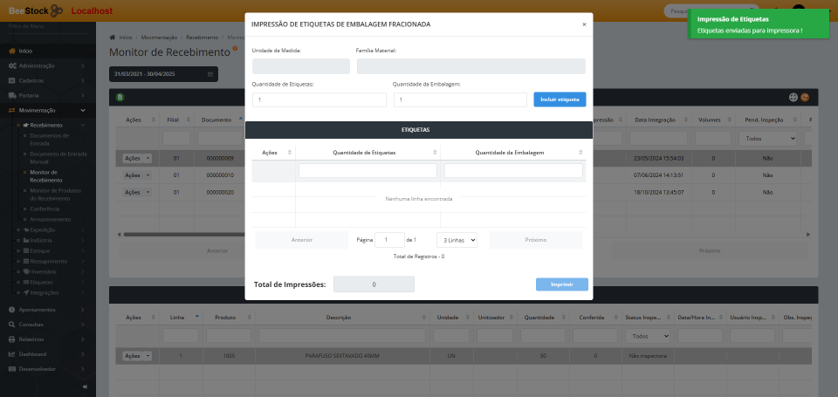
Task: Collapse the sidebar with double-chevron icon
Action: (85, 386)
